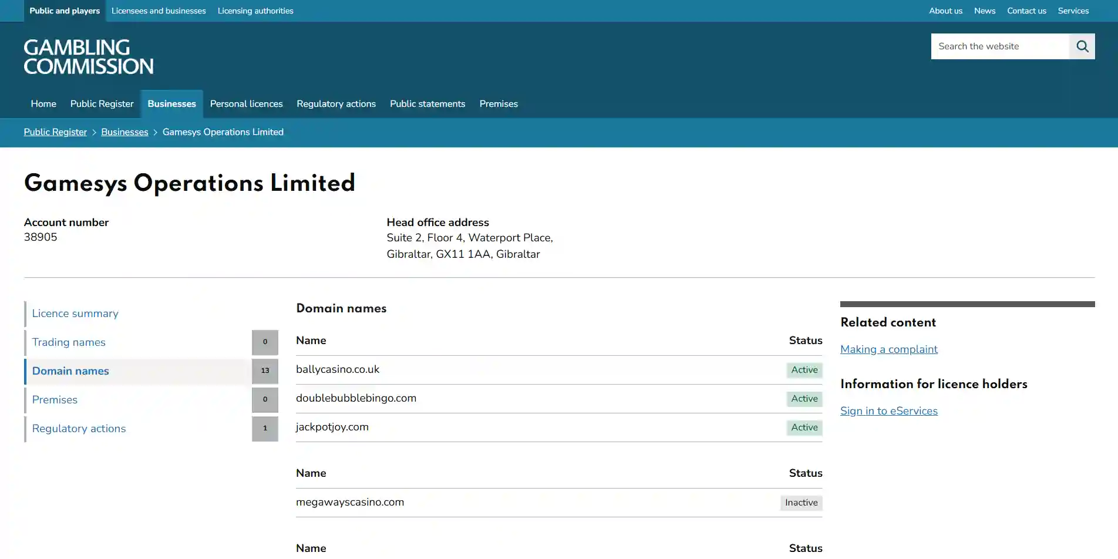
Task: Select Businesses navigation item
Action: coord(172,104)
